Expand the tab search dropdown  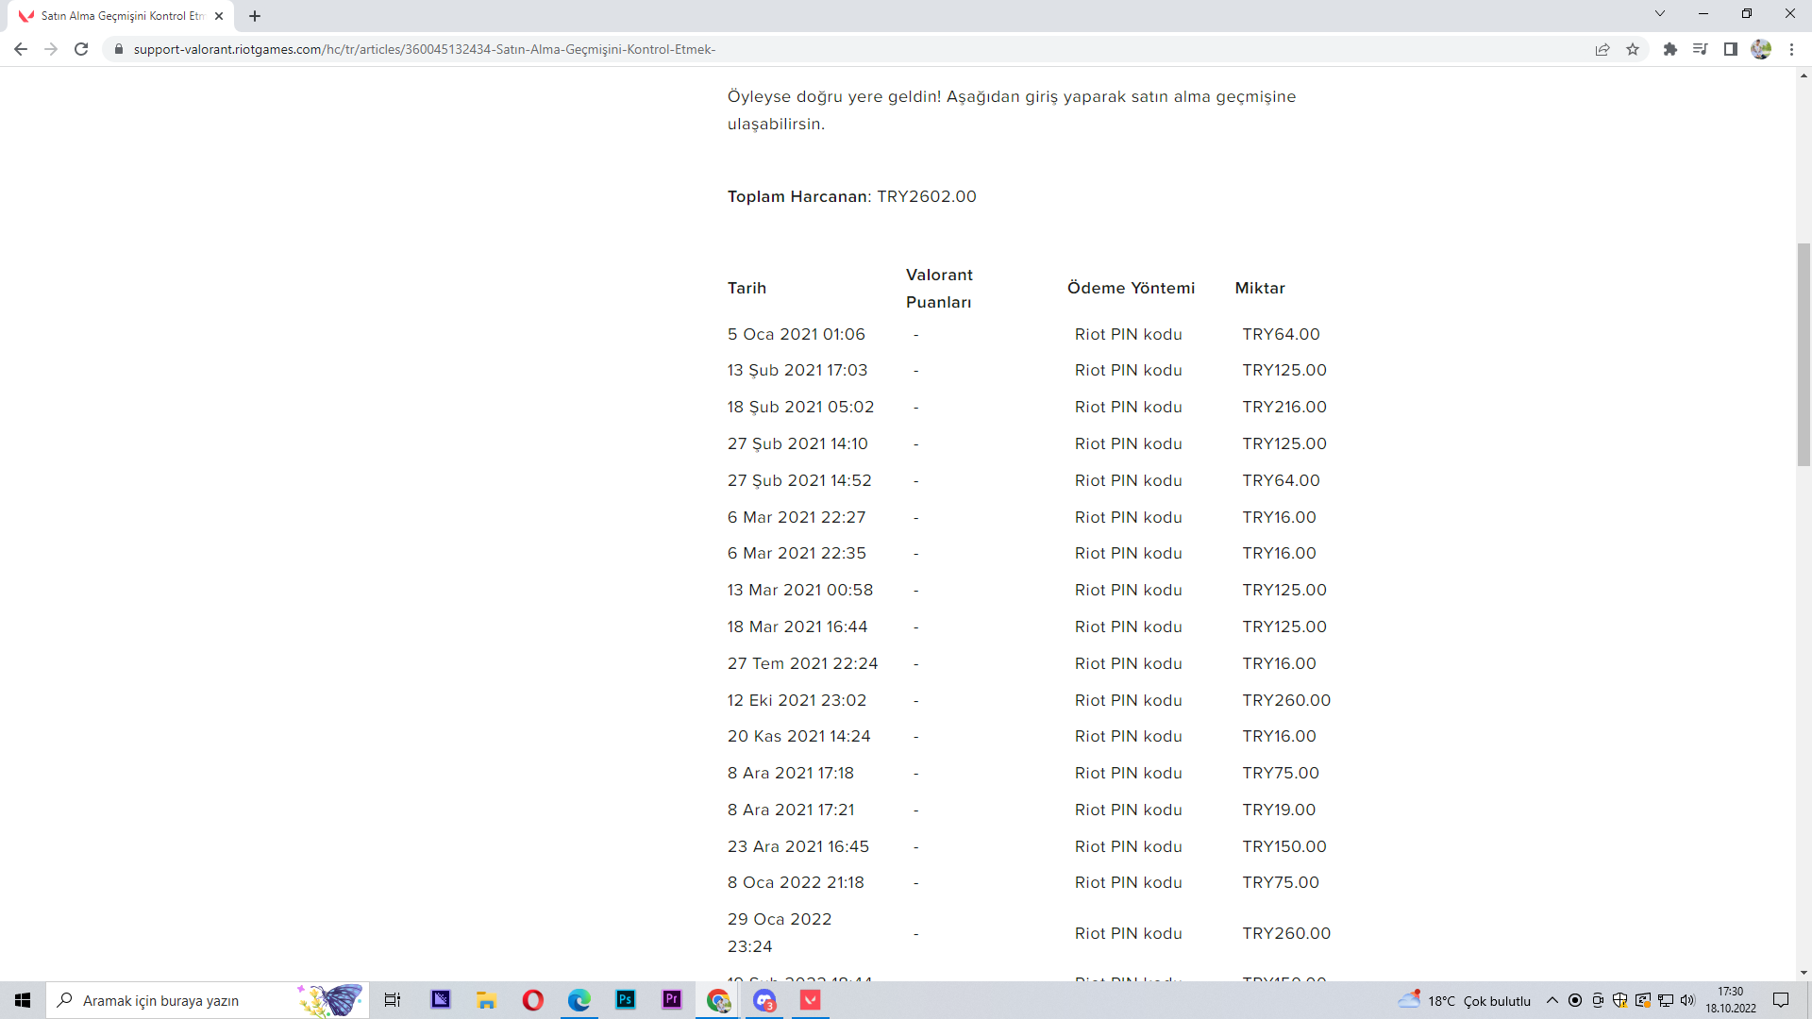(1660, 14)
